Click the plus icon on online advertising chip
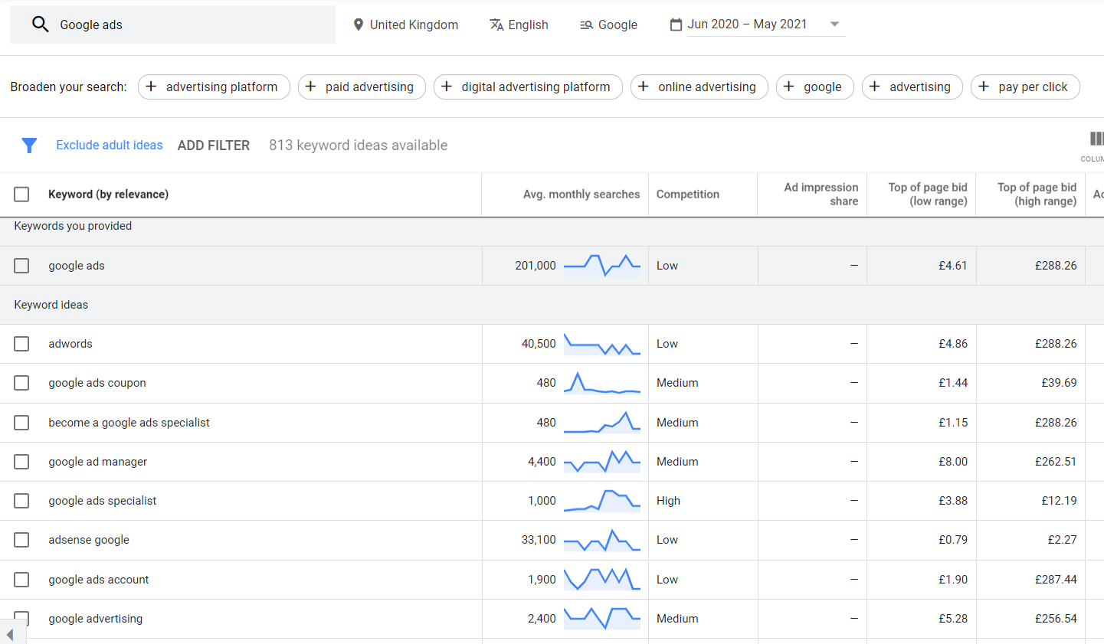The width and height of the screenshot is (1104, 644). [644, 87]
